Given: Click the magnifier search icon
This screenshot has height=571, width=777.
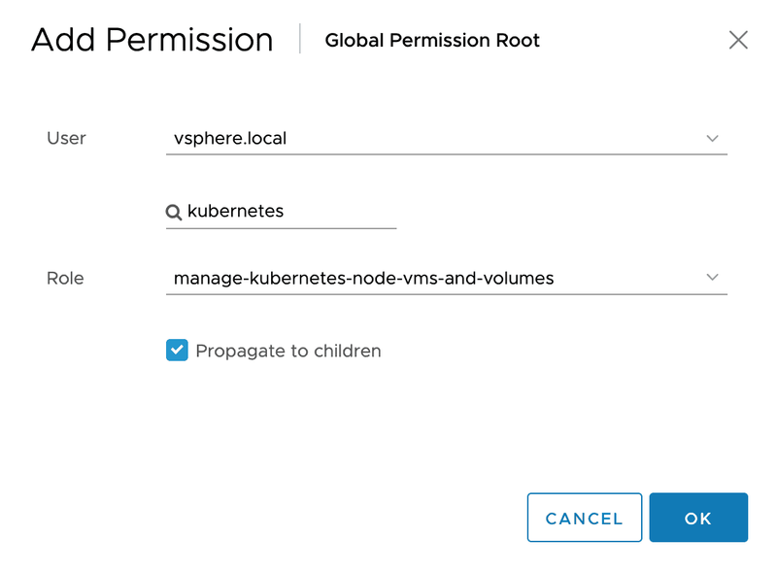Looking at the screenshot, I should (x=174, y=212).
